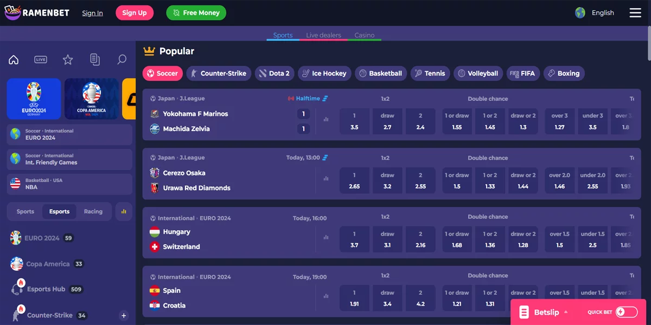Open stream icon next to Today, 13:00
Viewport: 651px width, 325px height.
(x=325, y=158)
